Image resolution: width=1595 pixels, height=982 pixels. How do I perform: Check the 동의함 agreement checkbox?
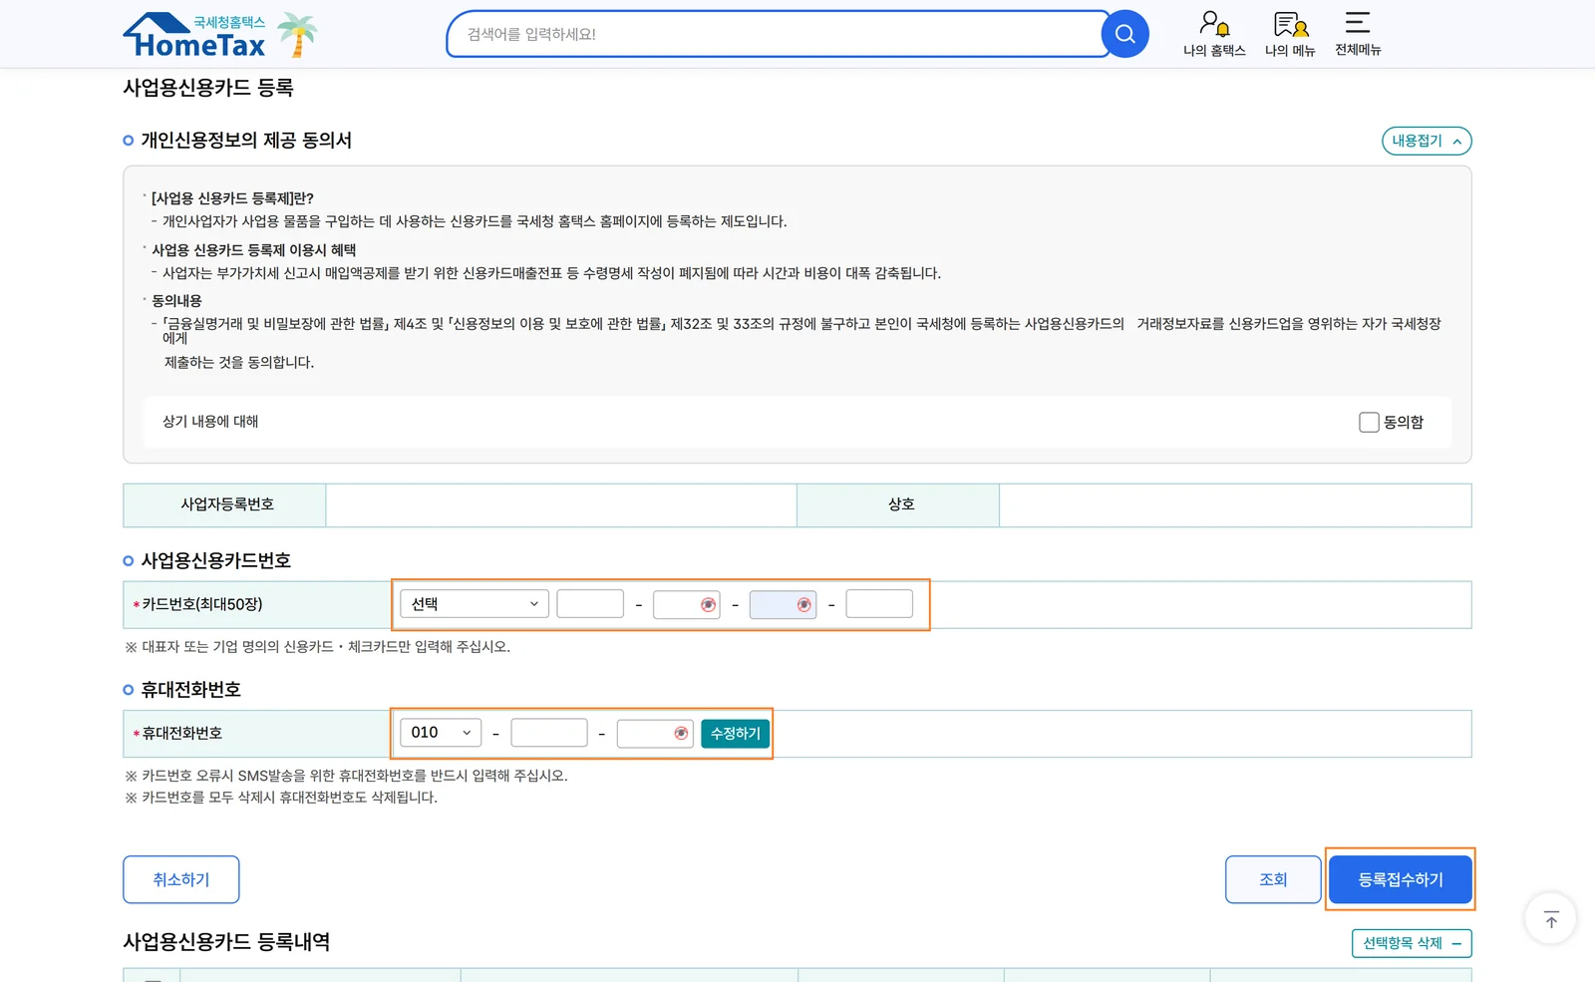(x=1369, y=422)
